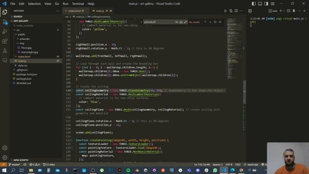Switch to the index.html editor tab
The height and width of the screenshot is (174, 309).
(x=75, y=11)
